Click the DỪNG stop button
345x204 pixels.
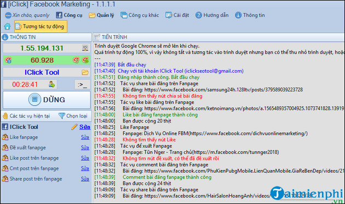point(47,100)
